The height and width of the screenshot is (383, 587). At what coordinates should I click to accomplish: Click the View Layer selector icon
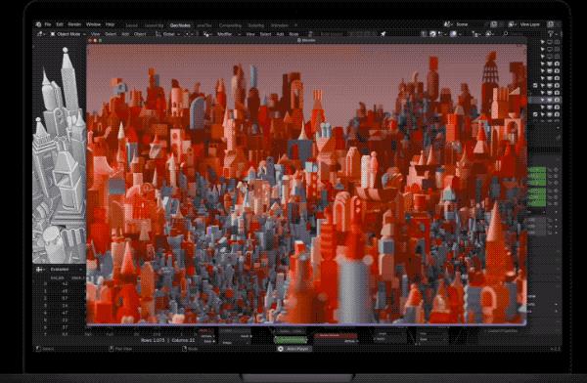tap(512, 24)
